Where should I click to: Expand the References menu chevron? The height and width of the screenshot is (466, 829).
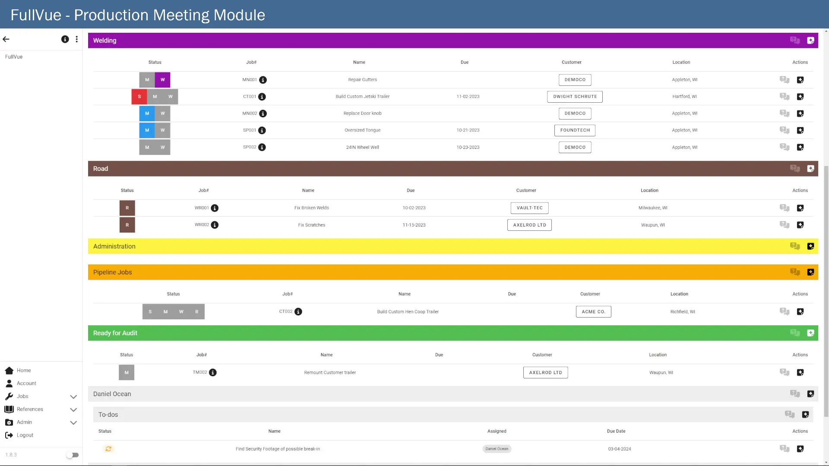73,409
